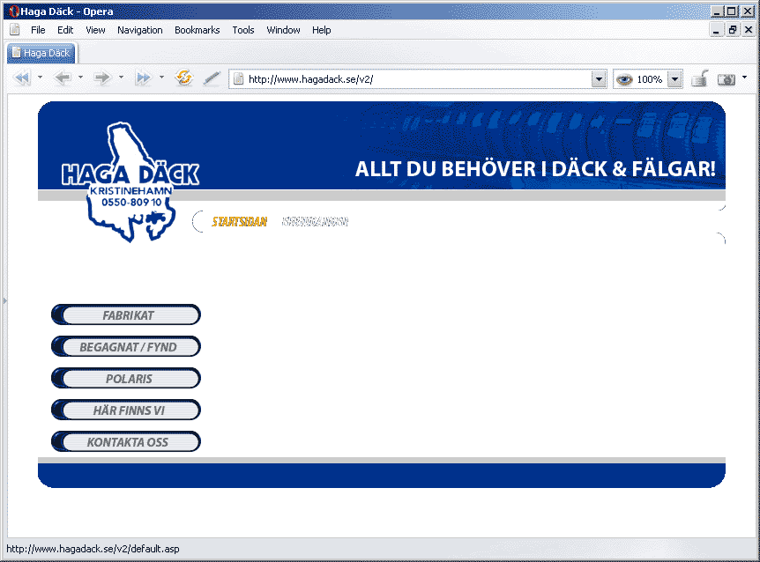
Task: Open the Rewind button dropdown arrow
Action: (40, 77)
